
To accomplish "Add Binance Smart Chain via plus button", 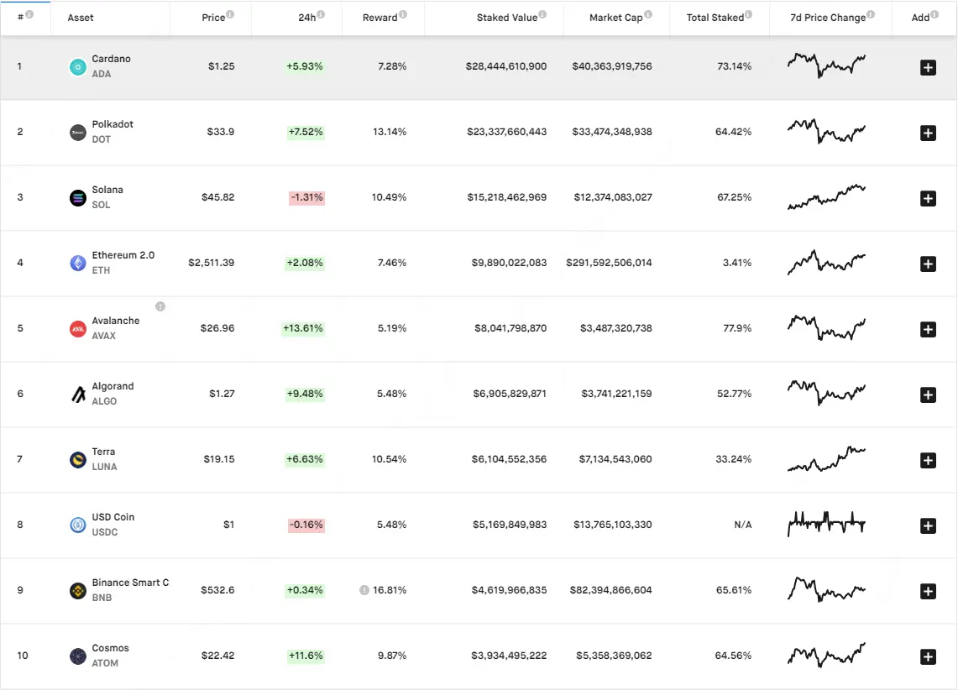I will point(928,591).
